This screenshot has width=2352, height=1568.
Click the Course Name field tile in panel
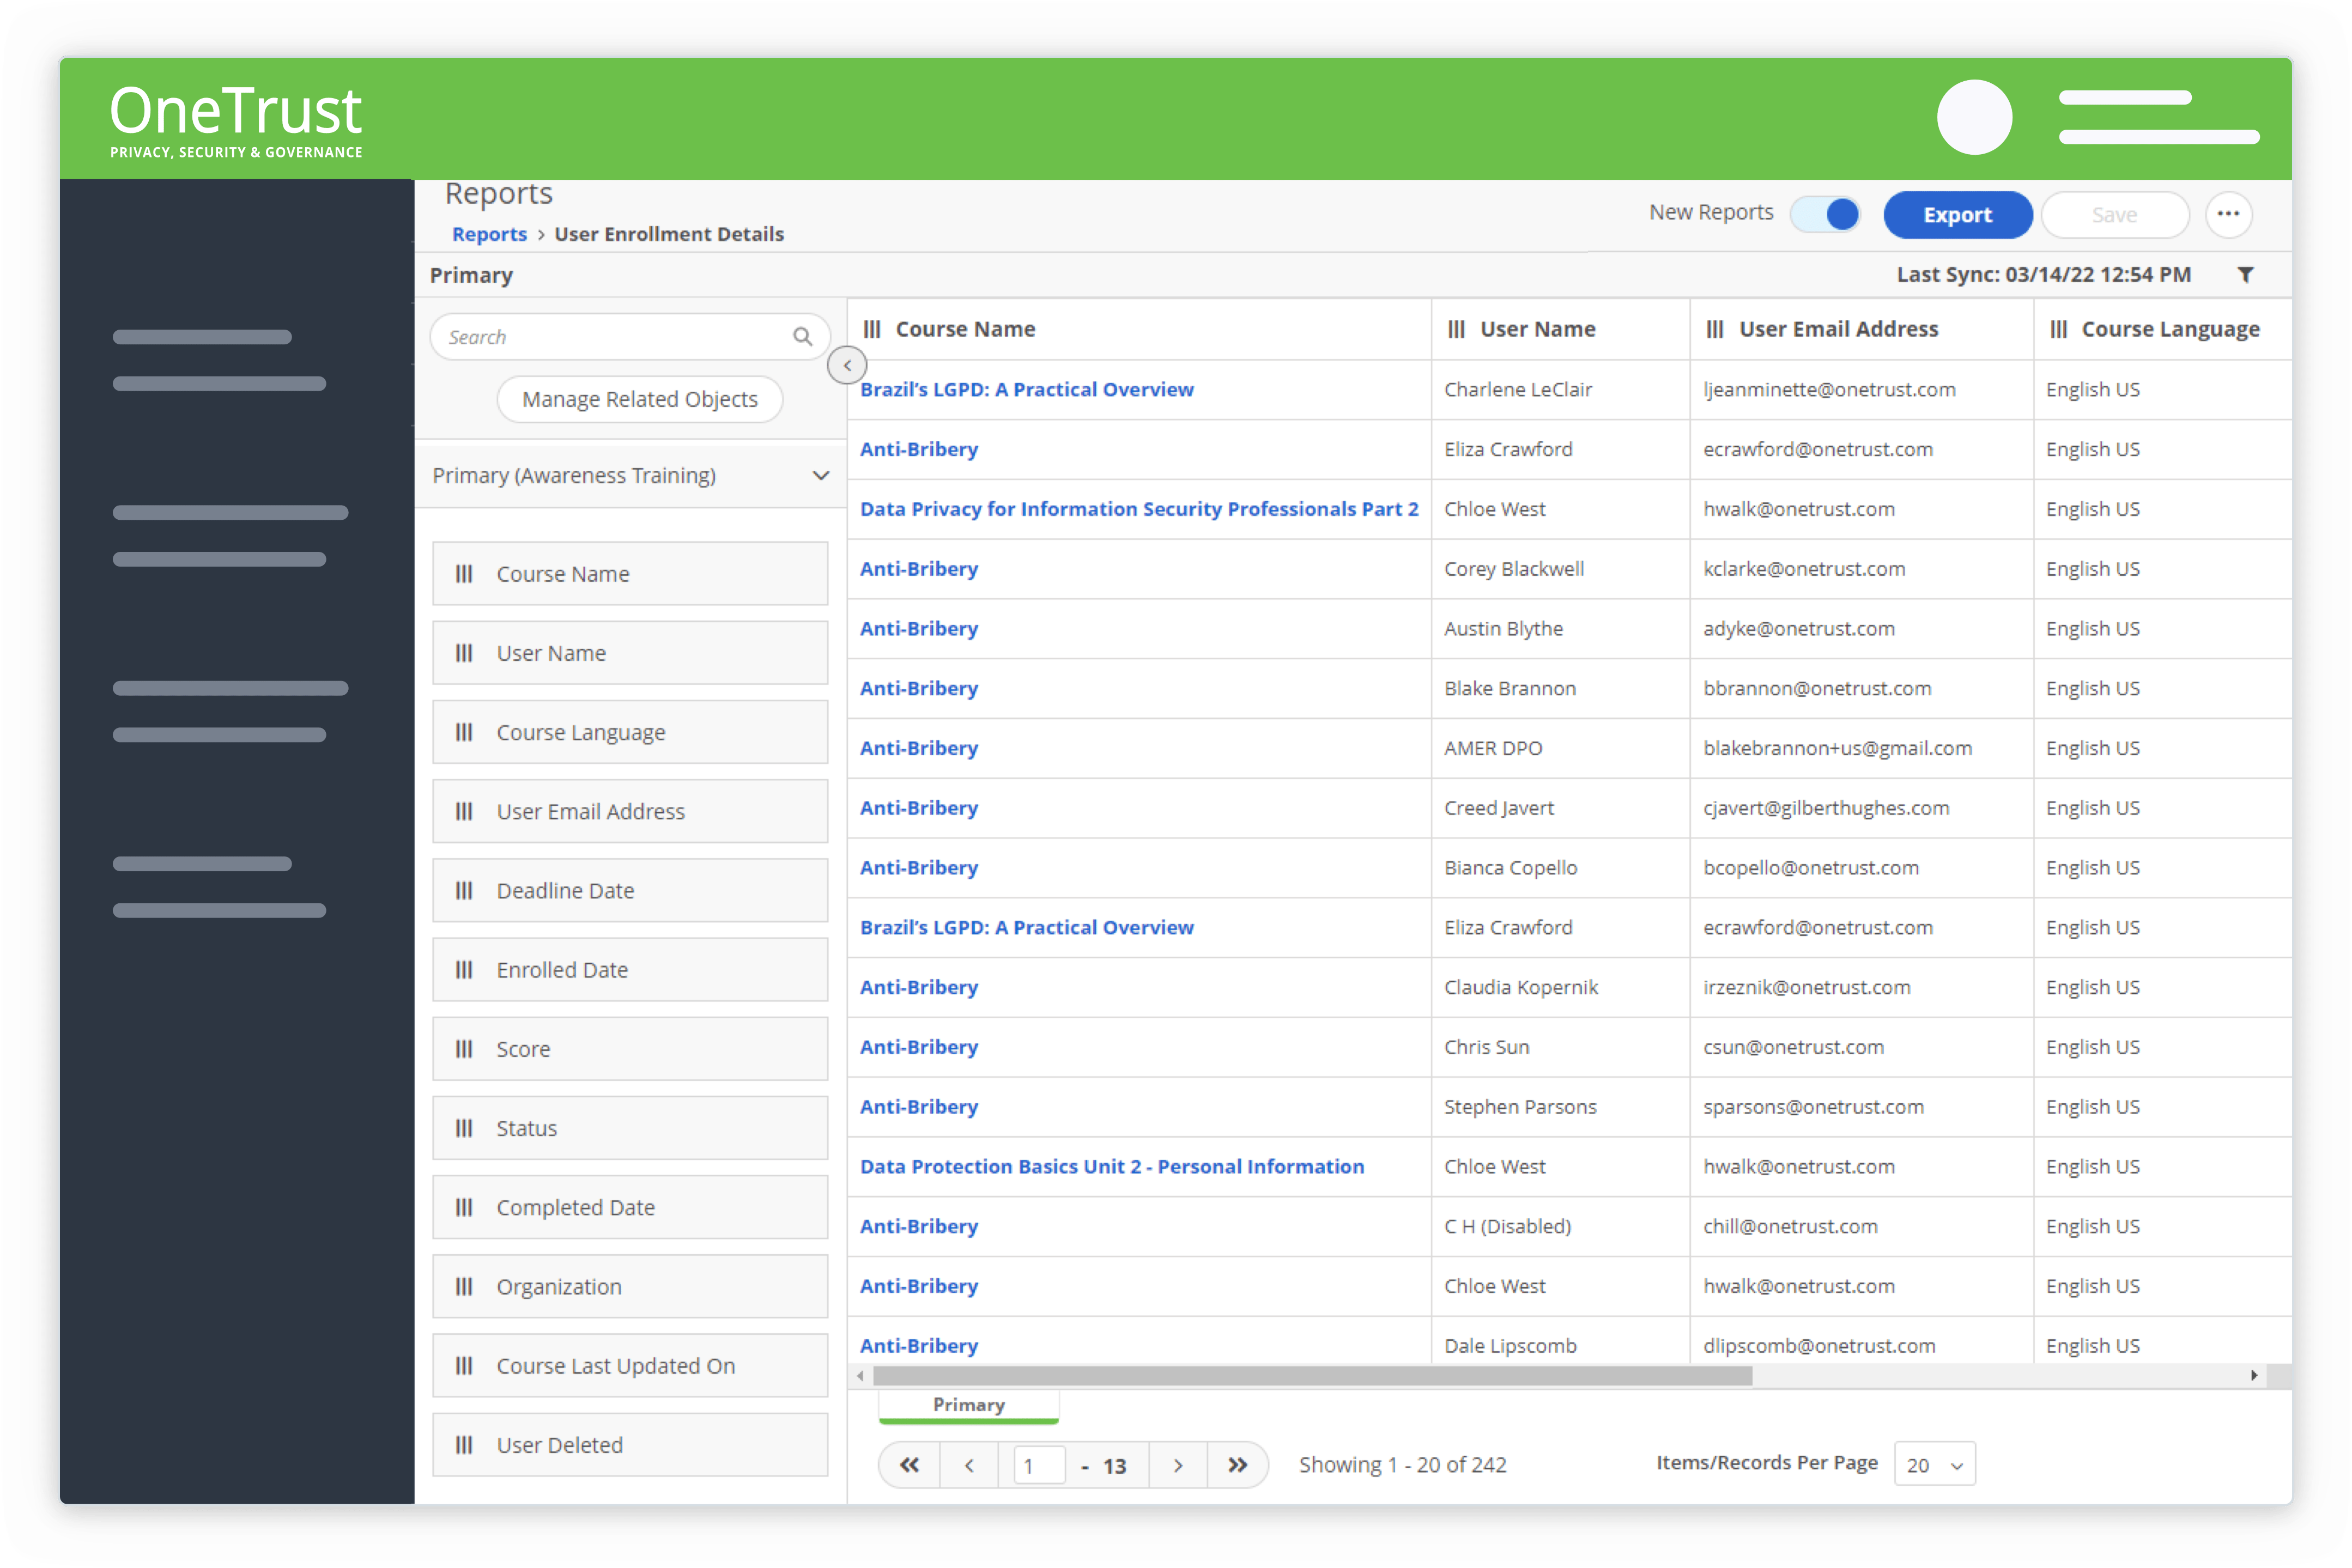(x=630, y=574)
